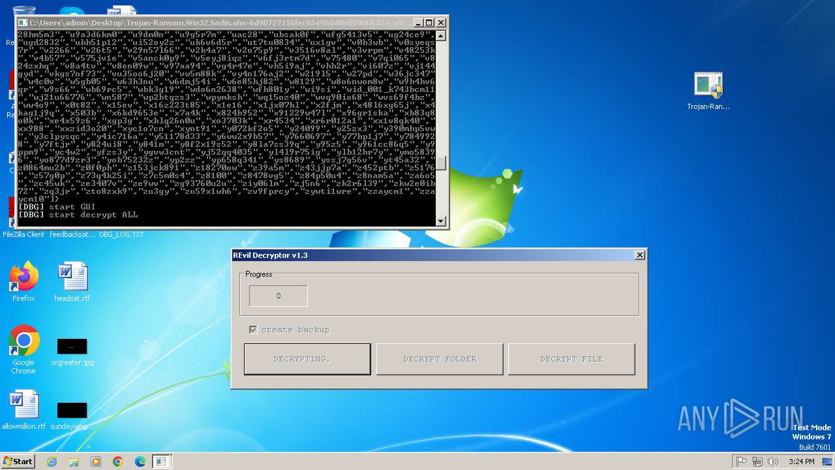Minimize the console window
Screen dimensions: 835x470
pos(418,23)
